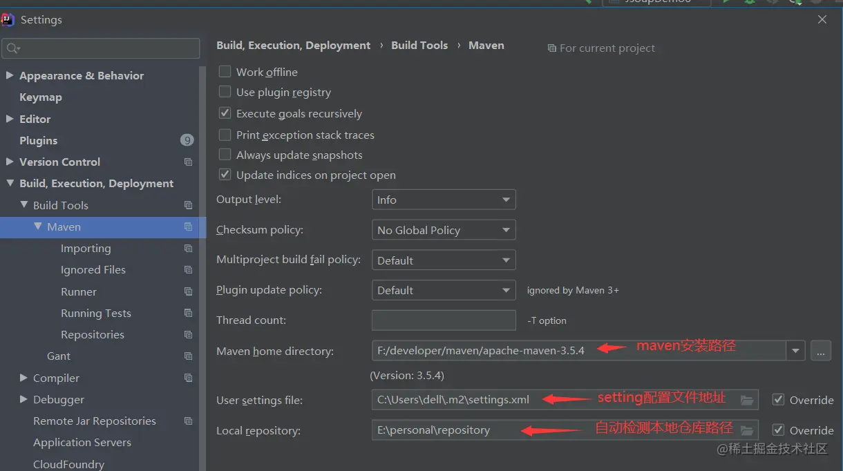This screenshot has width=843, height=471.
Task: Click the Thread count input field
Action: 444,320
